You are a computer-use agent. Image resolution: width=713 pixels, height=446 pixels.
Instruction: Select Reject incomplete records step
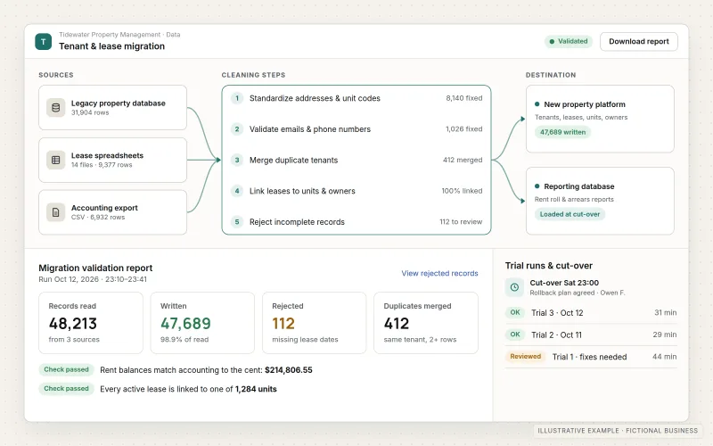(x=356, y=221)
